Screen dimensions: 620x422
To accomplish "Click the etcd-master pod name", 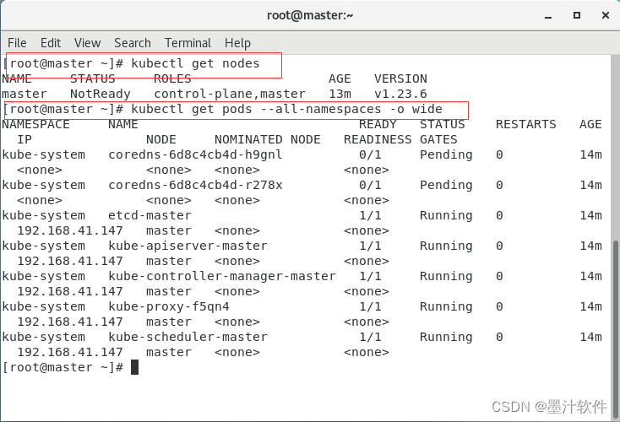I will (150, 215).
